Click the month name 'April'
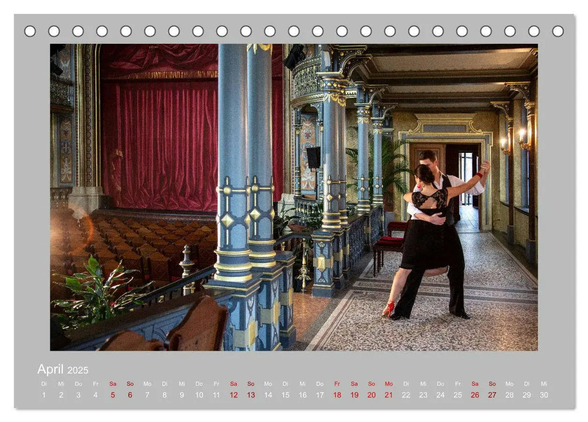The image size is (588, 422). point(50,369)
